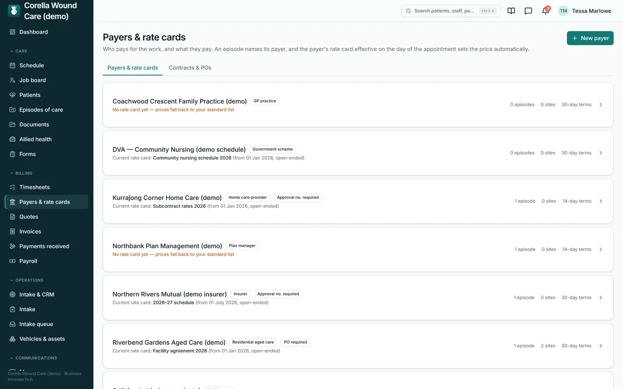Viewport: 623px width, 389px height.
Task: Collapse the CARE sidebar section
Action: 19,51
